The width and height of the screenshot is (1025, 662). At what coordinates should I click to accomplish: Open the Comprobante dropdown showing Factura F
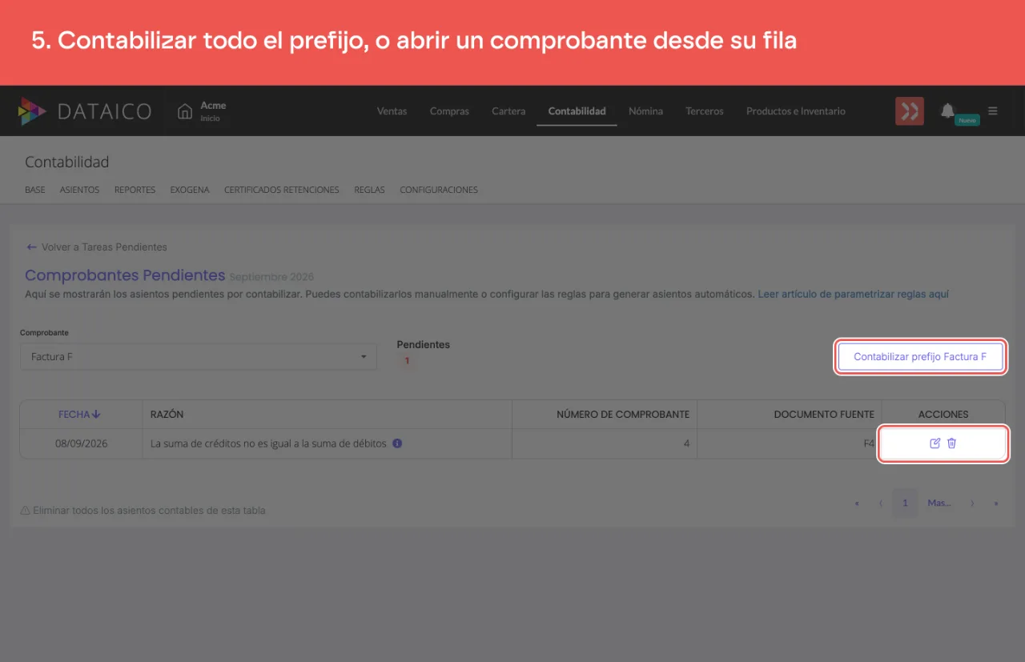click(199, 356)
